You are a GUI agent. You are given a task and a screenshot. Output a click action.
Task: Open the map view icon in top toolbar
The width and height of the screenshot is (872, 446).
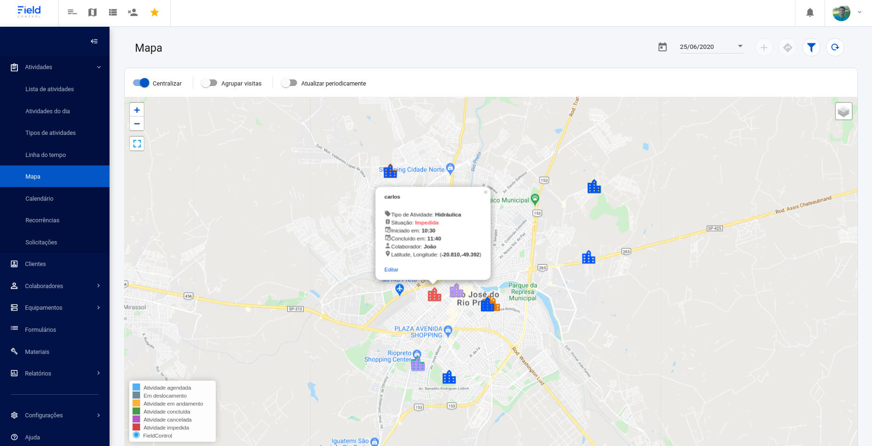pyautogui.click(x=92, y=12)
